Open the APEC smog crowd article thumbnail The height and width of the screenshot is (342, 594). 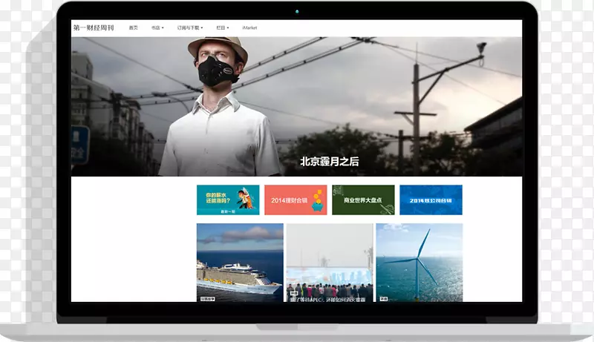[330, 263]
